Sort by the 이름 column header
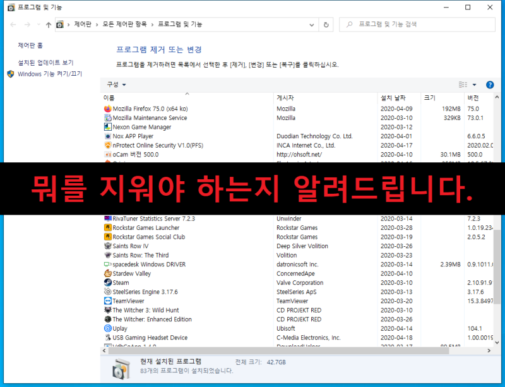This screenshot has width=505, height=387. point(187,98)
